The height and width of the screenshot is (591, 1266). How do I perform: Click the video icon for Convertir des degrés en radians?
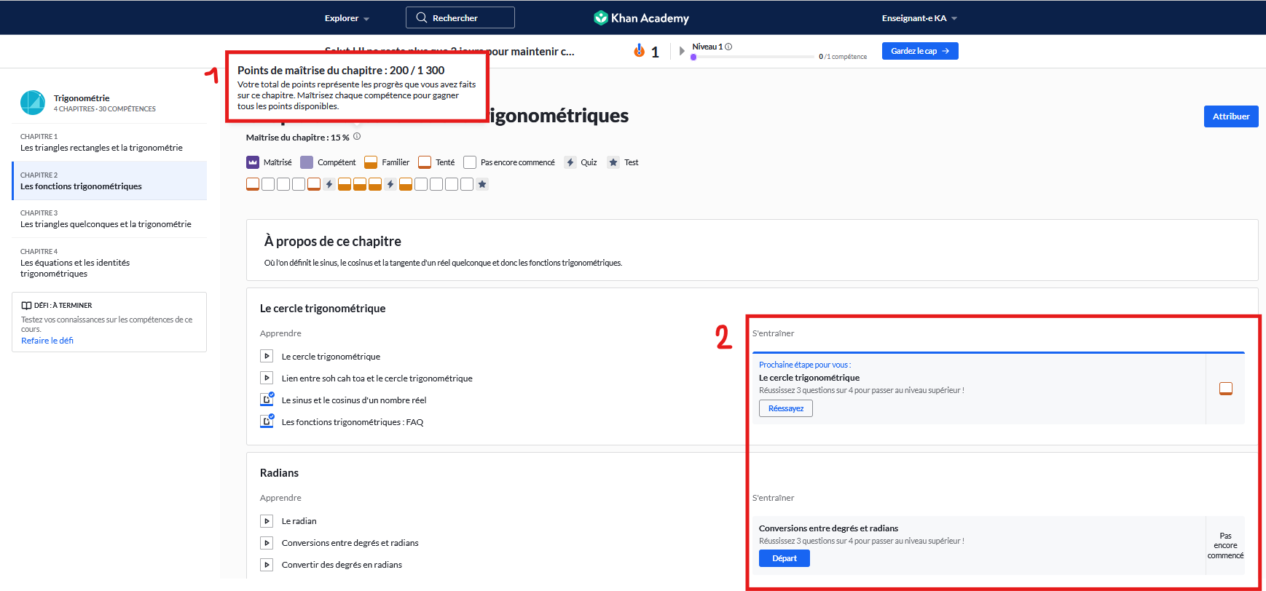[x=267, y=564]
